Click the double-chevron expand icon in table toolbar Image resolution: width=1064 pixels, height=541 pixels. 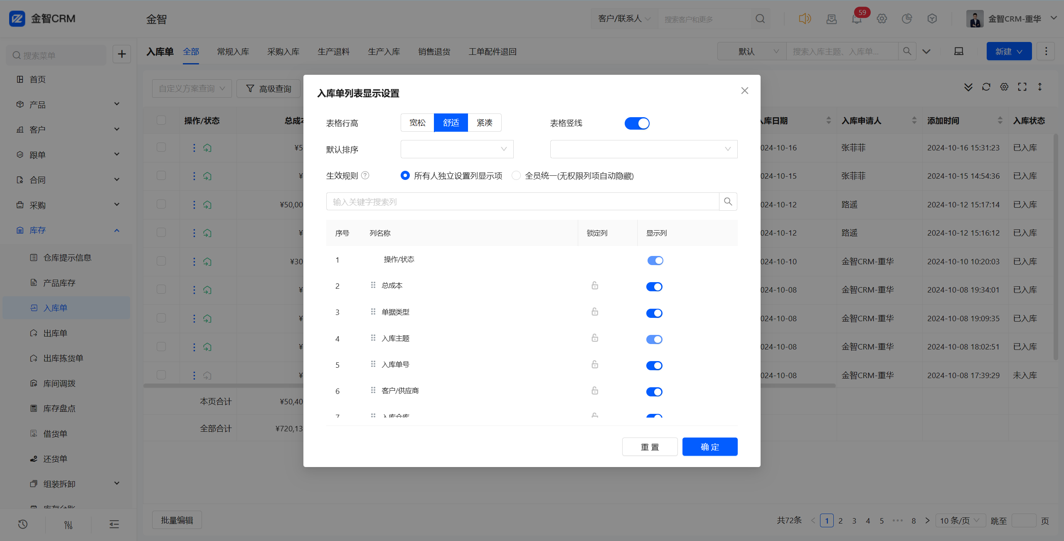968,87
